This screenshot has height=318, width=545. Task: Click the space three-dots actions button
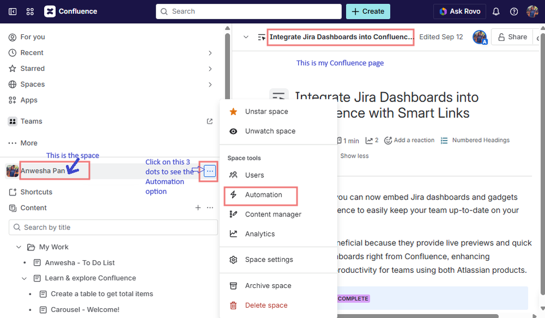click(210, 171)
